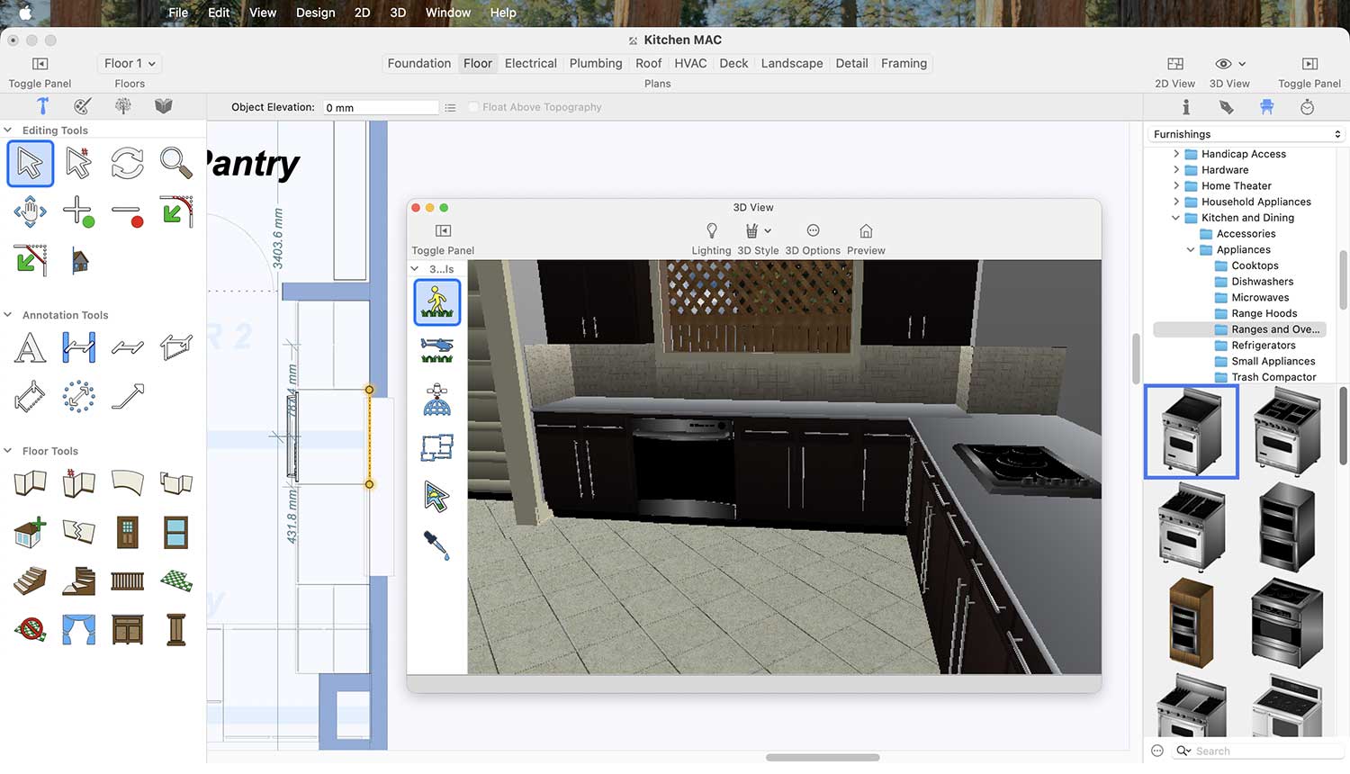Toggle the left panel in main toolbar
The image size is (1350, 774).
tap(40, 64)
